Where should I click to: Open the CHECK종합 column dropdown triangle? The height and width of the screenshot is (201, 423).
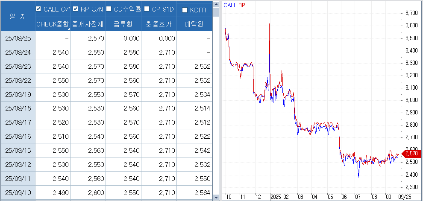point(68,29)
